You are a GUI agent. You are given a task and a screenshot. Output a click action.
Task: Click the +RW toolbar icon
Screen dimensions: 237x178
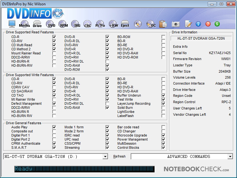[x=113, y=24]
